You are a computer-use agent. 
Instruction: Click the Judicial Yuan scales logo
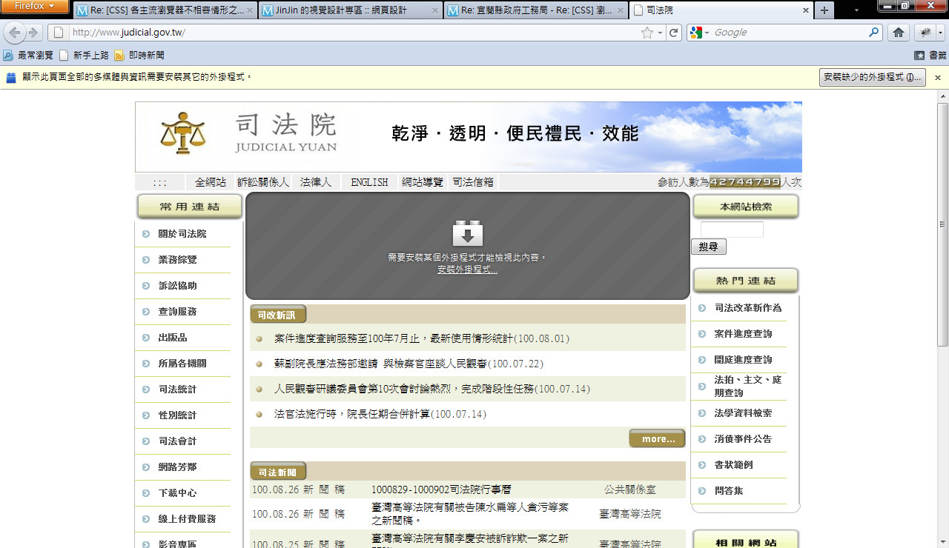point(182,133)
